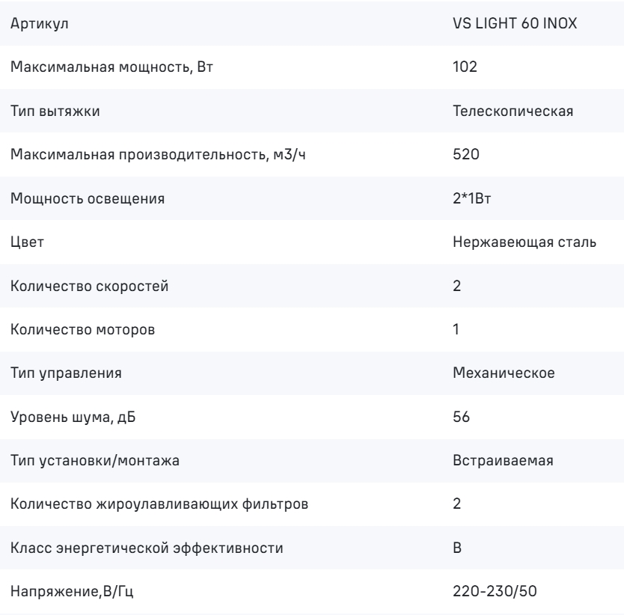Select the voltage value 220-230/50
624x615 pixels.
tap(495, 591)
